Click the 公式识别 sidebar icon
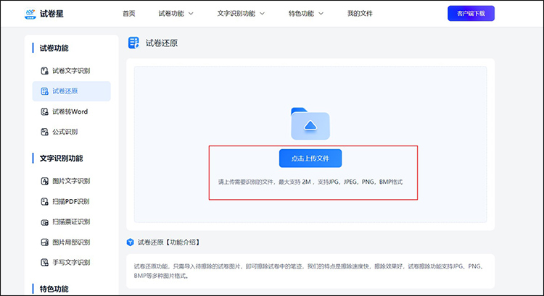 (45, 132)
